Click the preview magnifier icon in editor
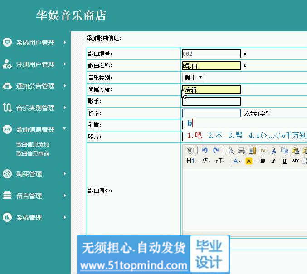 click(230, 151)
